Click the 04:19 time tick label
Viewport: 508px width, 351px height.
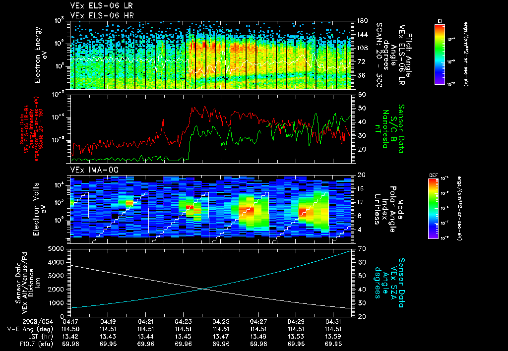(108, 322)
